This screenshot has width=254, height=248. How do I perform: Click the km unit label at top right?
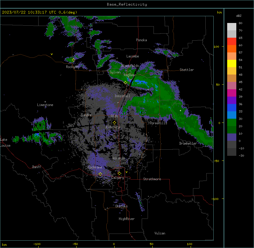point(219,12)
